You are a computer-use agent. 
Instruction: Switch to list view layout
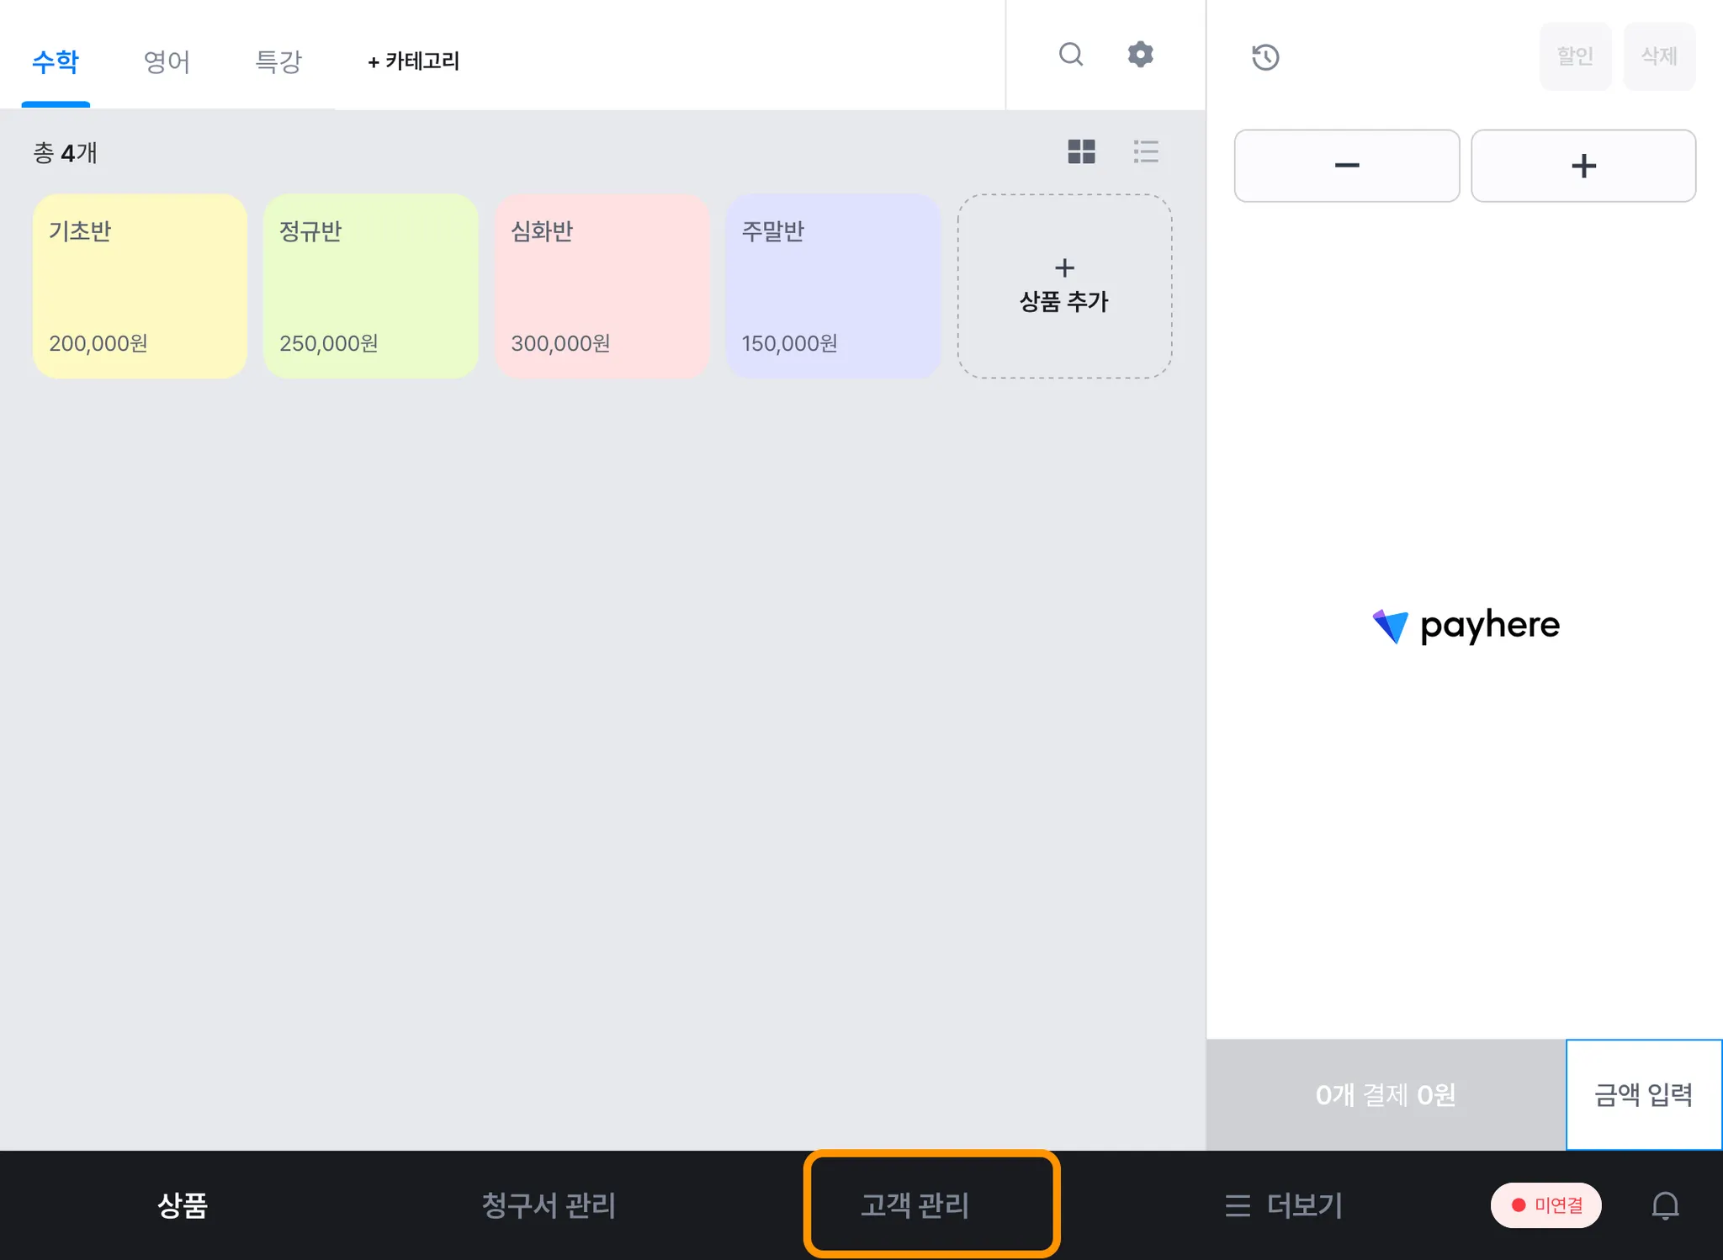[1146, 151]
